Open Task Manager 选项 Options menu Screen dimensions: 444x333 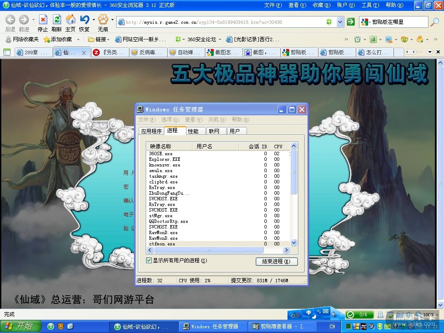[170, 120]
